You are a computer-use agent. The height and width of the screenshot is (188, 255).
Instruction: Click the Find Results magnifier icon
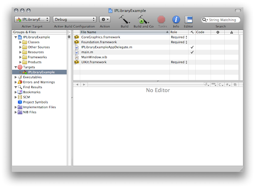[x=20, y=87]
